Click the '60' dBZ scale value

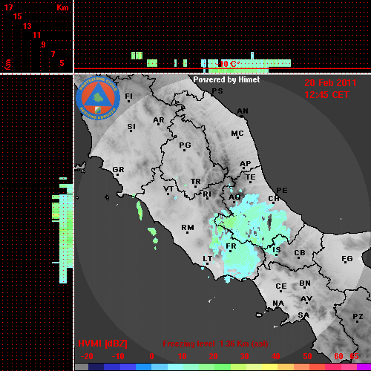tap(338, 356)
